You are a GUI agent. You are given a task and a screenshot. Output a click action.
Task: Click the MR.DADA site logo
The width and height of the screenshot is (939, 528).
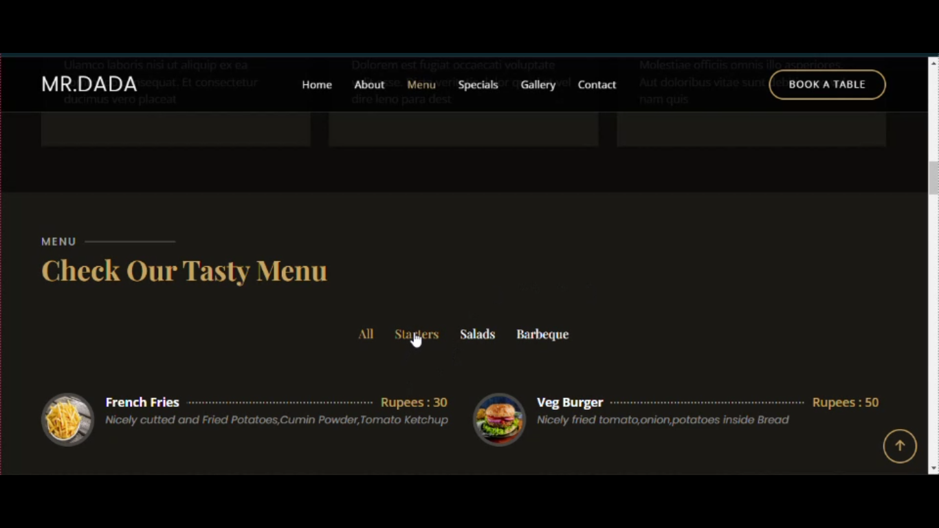[x=89, y=85]
